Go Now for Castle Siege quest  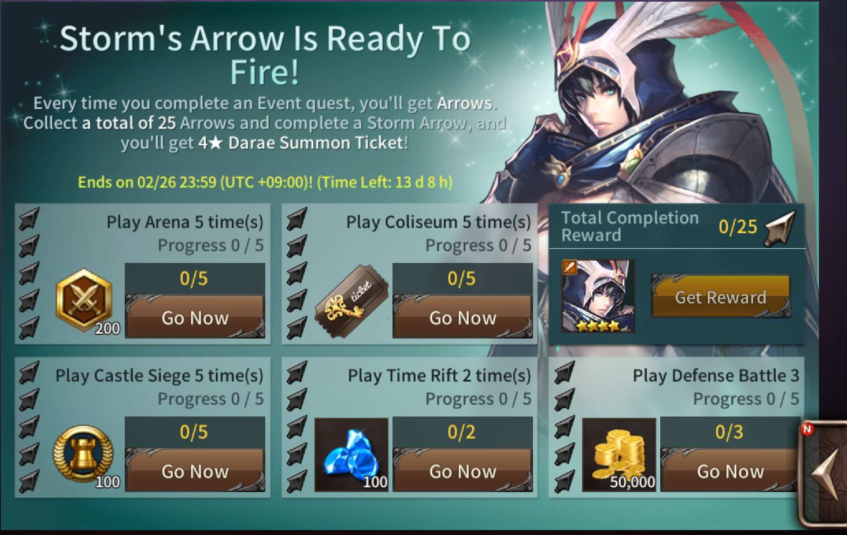coord(195,470)
